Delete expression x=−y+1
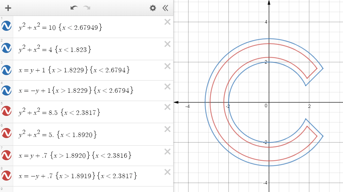The height and width of the screenshot is (192, 343). coord(167,86)
